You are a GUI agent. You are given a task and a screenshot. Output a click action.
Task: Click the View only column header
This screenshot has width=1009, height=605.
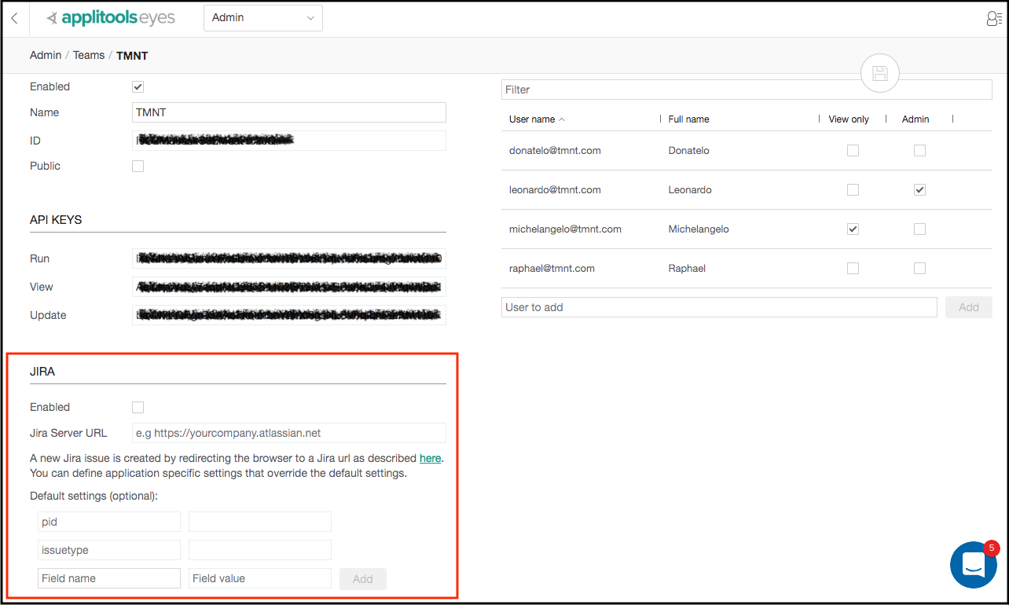[849, 119]
